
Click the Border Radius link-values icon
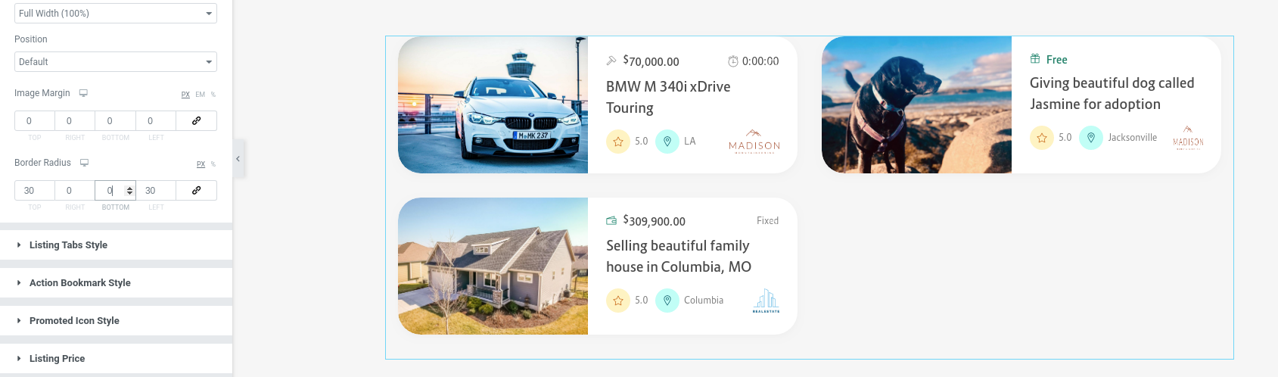point(196,191)
